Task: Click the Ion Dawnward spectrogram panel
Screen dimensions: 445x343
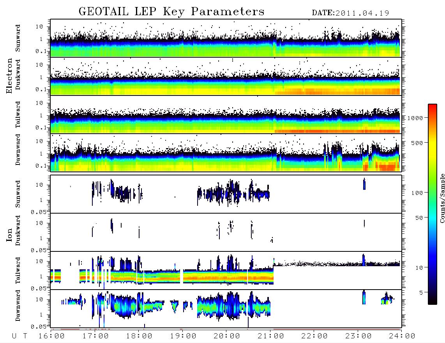Action: click(226, 309)
